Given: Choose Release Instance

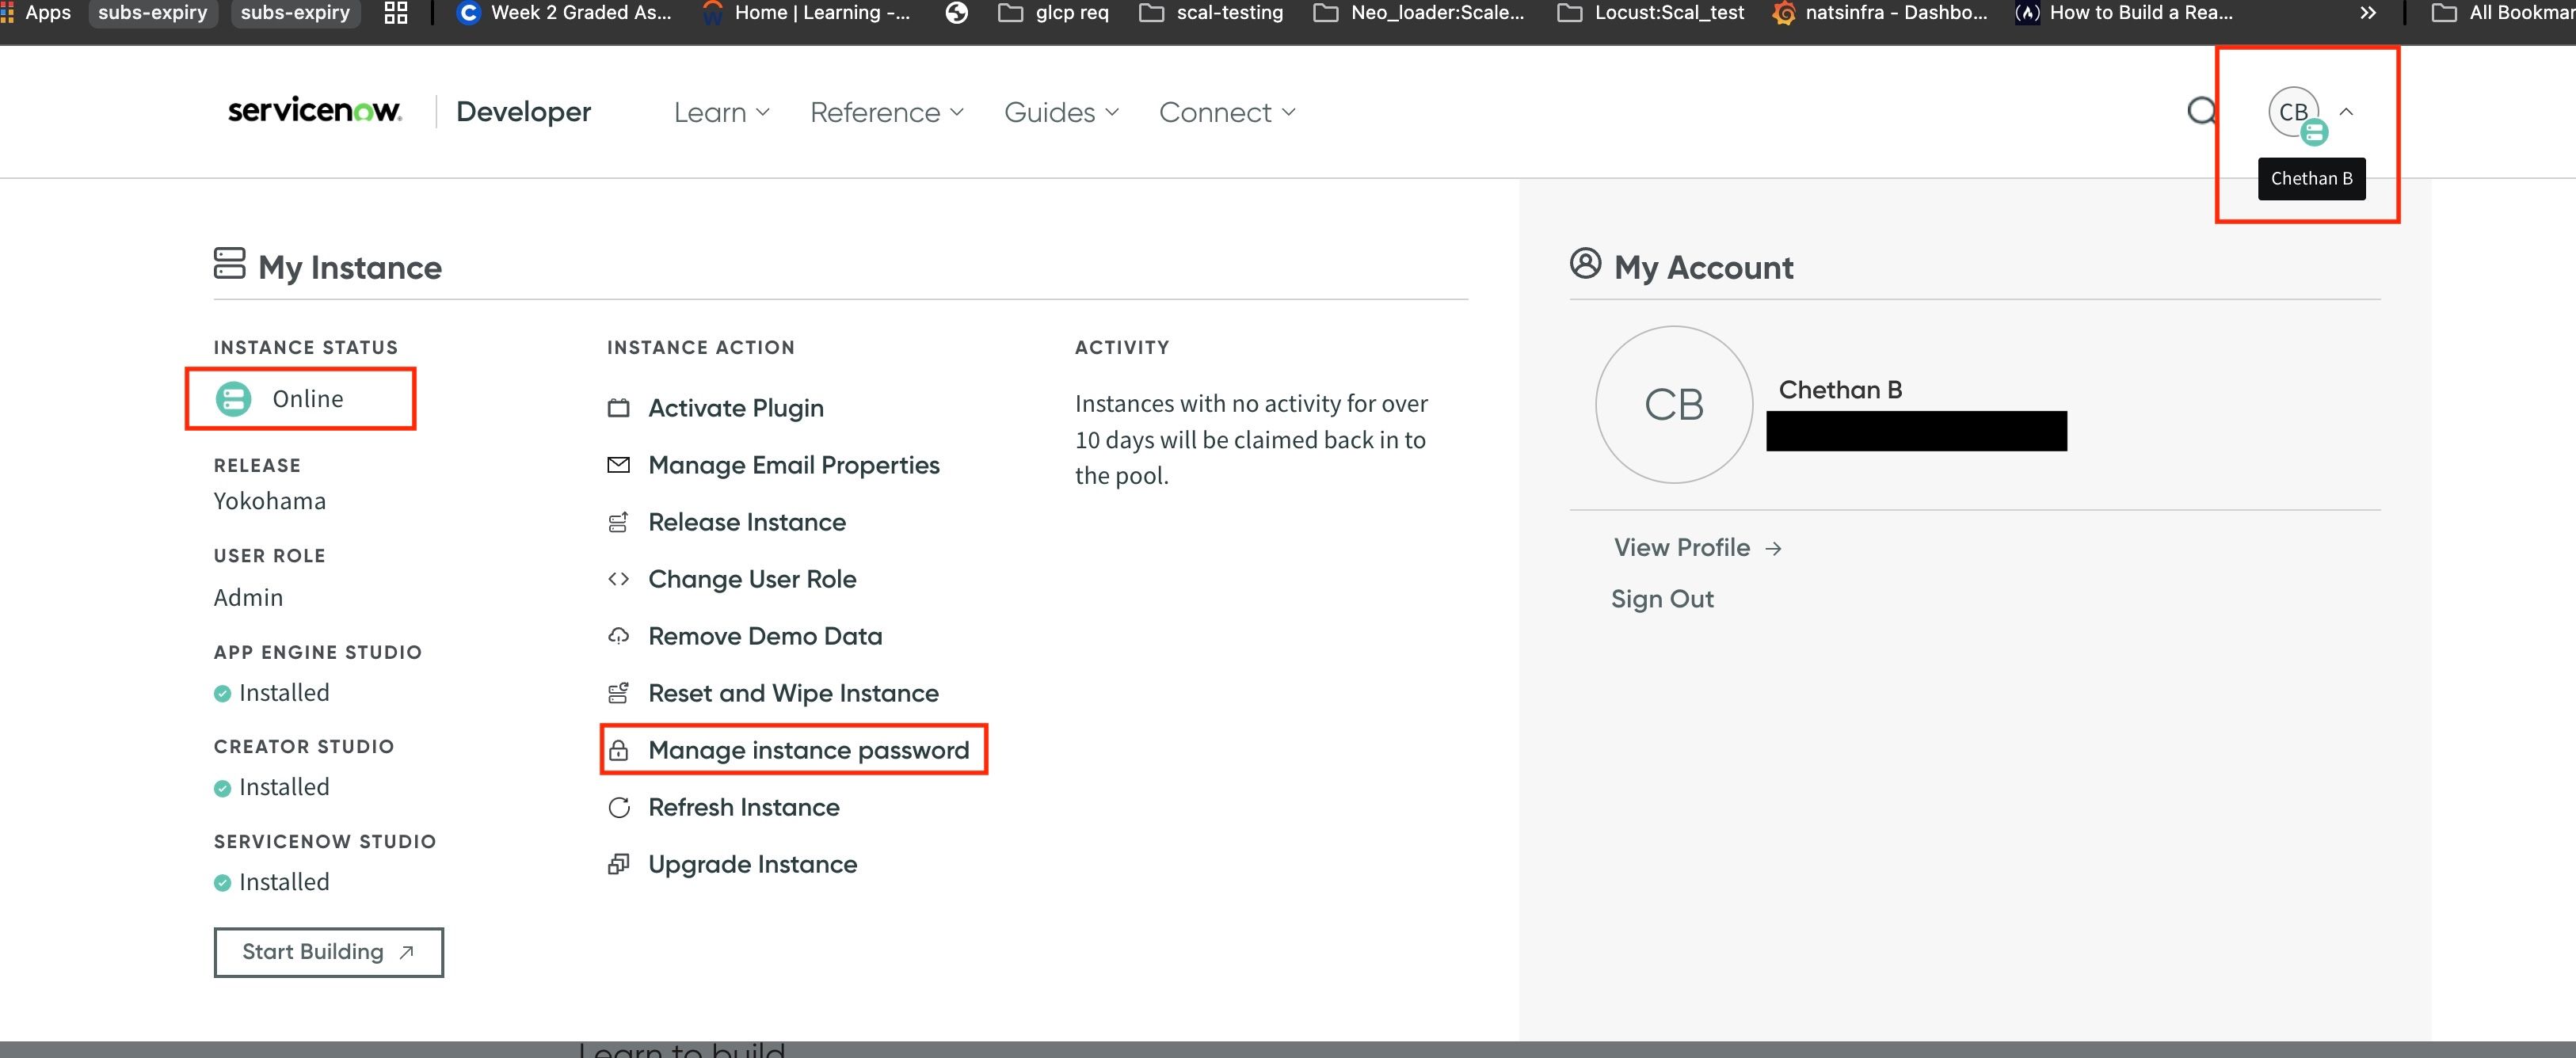Looking at the screenshot, I should pyautogui.click(x=747, y=522).
